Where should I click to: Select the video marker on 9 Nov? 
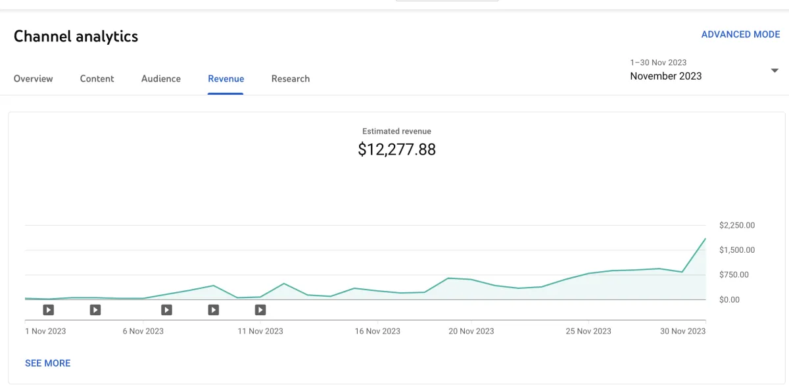tap(213, 309)
